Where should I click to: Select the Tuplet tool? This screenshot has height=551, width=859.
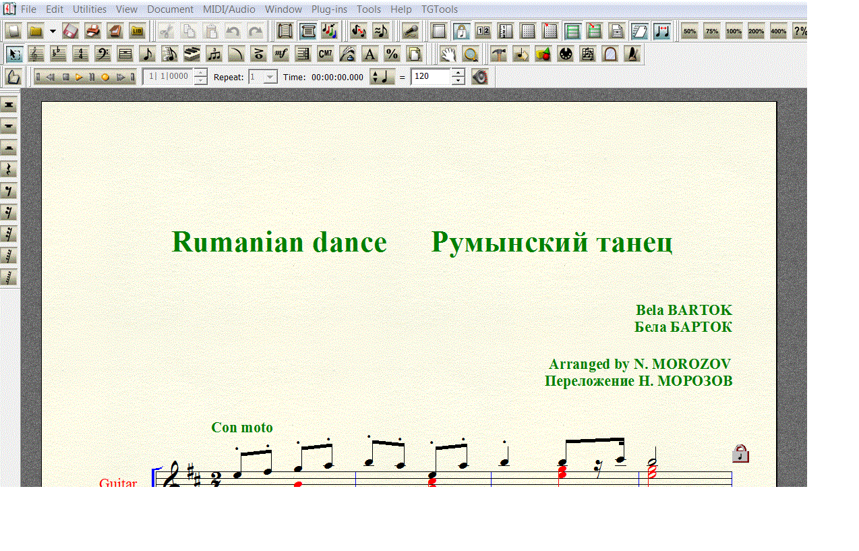point(214,54)
